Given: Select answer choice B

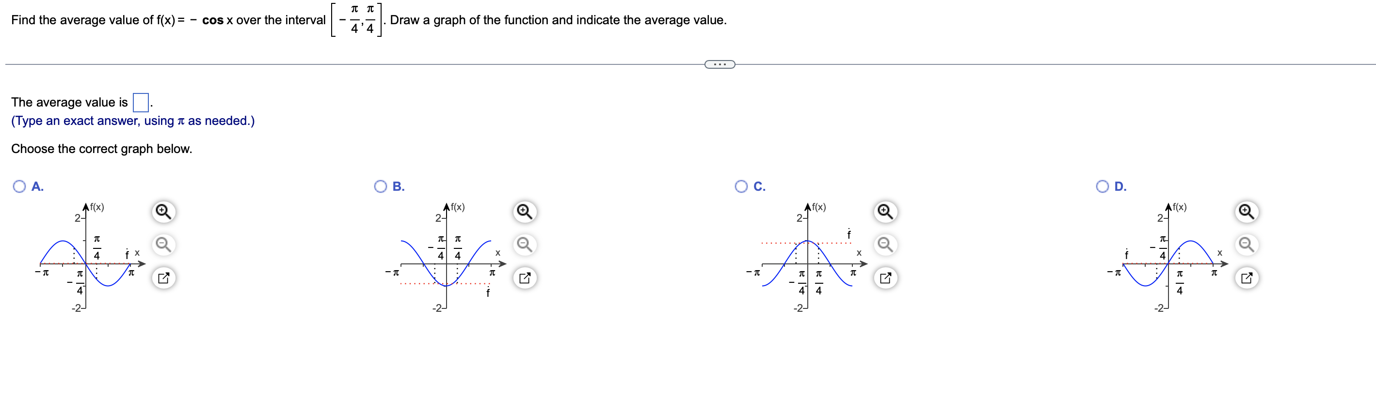Looking at the screenshot, I should [x=380, y=186].
